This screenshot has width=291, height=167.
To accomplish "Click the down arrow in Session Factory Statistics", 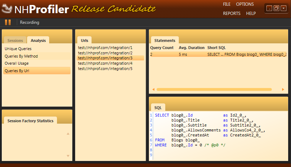I will tap(68, 156).
